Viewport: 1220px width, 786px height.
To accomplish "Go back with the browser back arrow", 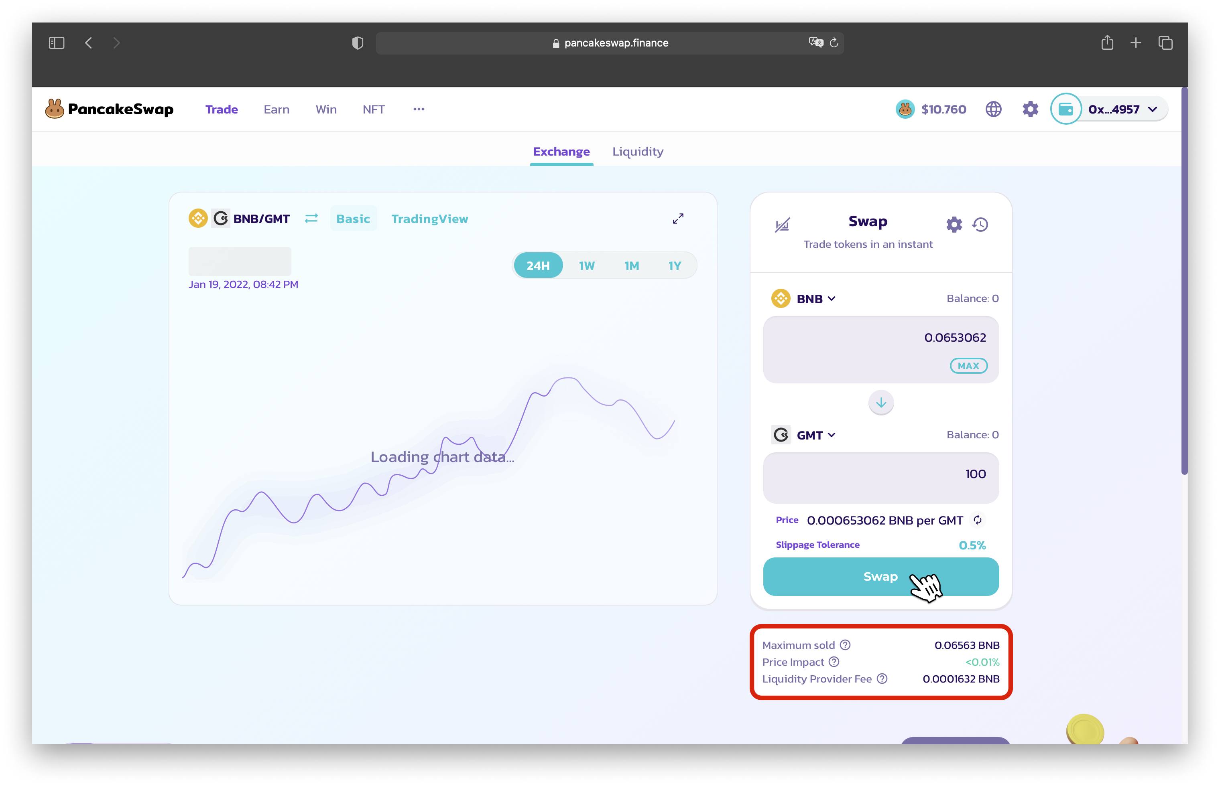I will [88, 43].
